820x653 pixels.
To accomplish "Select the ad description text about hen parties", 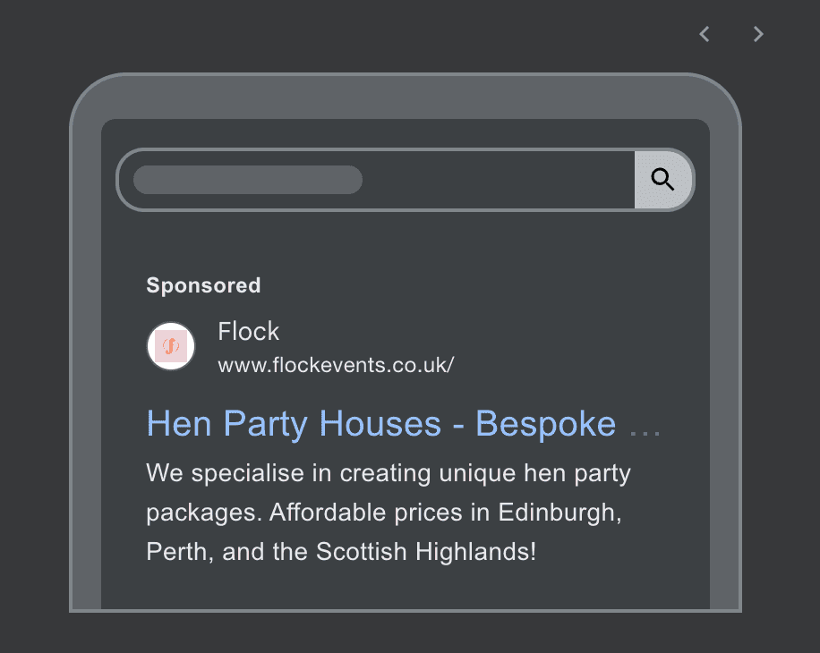I will pyautogui.click(x=385, y=512).
